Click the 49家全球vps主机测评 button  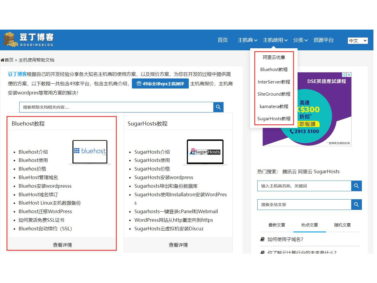point(160,84)
